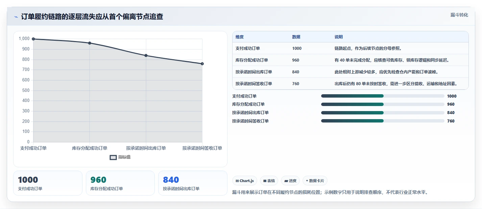
Task: Click the 按承诺时间签收订单 progress bar
Action: coord(383,121)
